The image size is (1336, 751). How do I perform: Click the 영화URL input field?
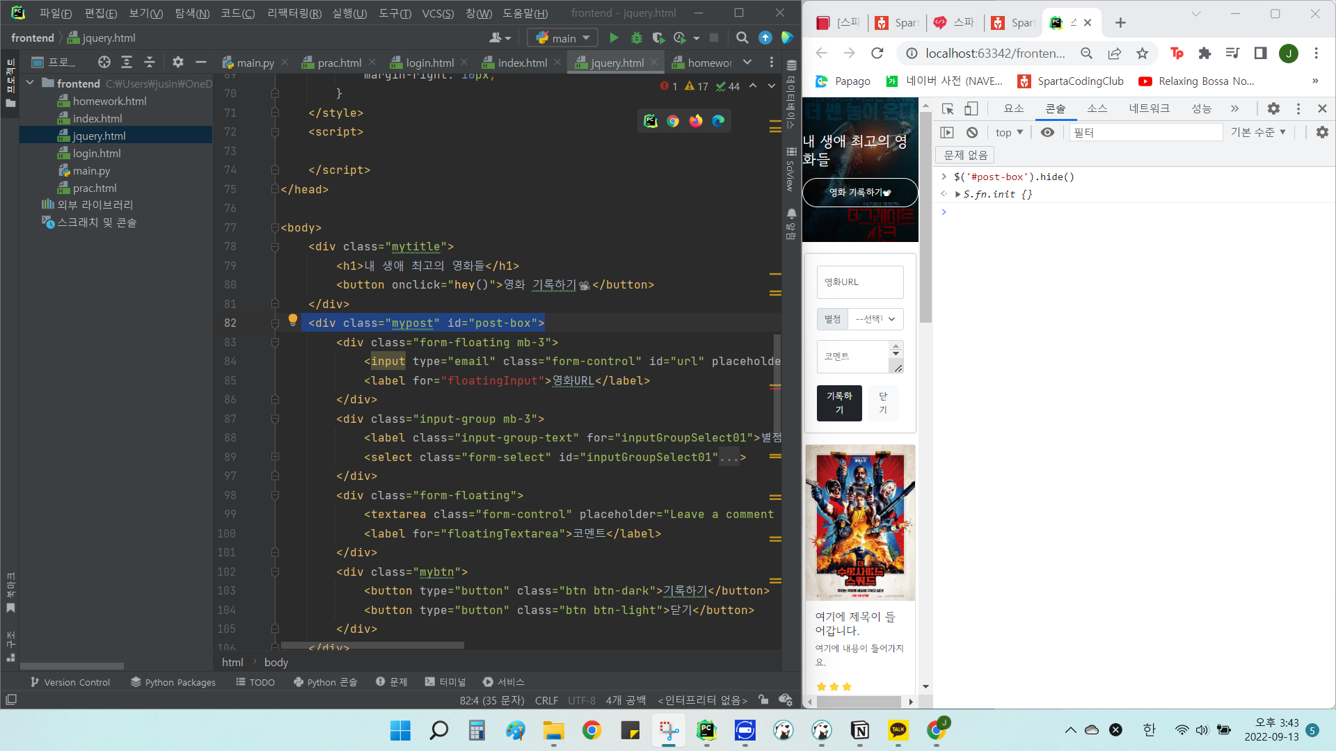point(860,282)
